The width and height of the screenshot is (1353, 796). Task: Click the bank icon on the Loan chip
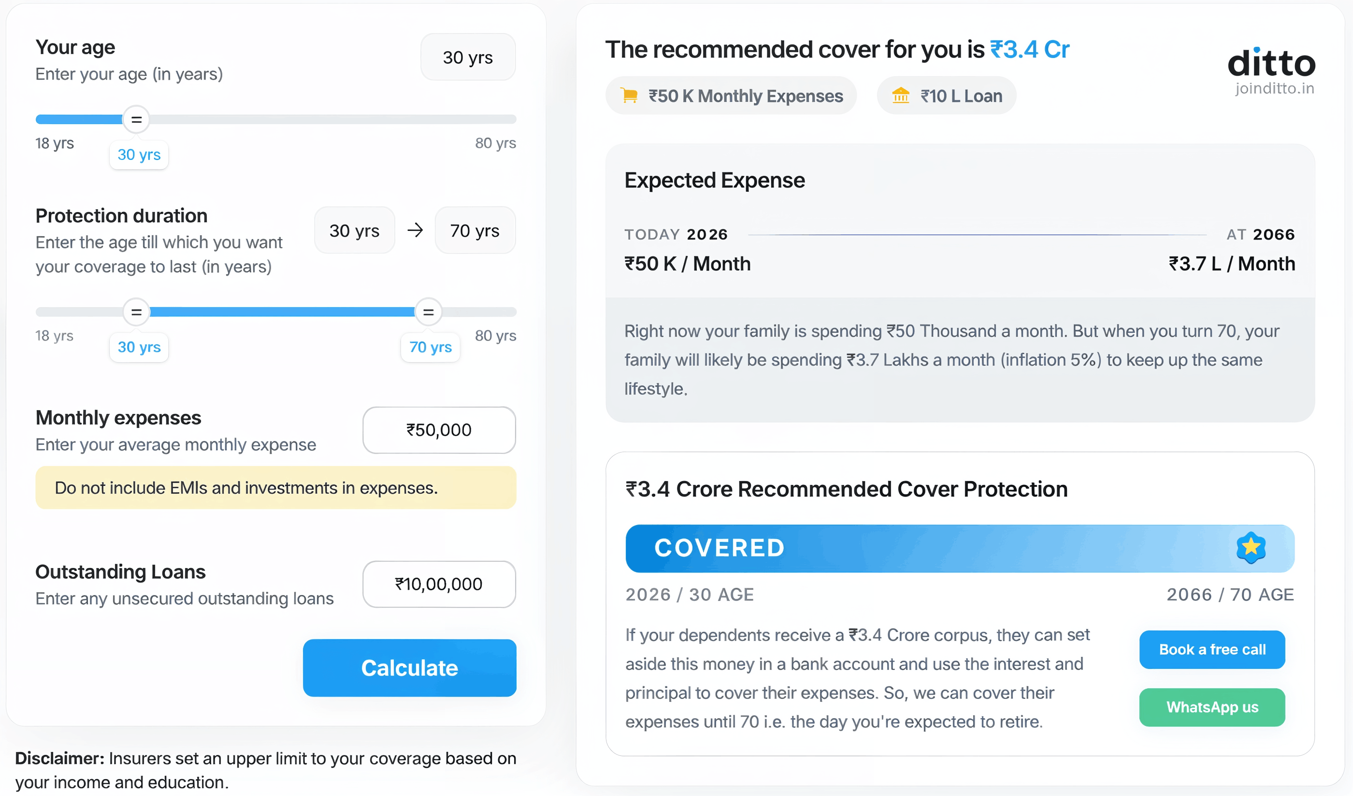click(x=901, y=96)
